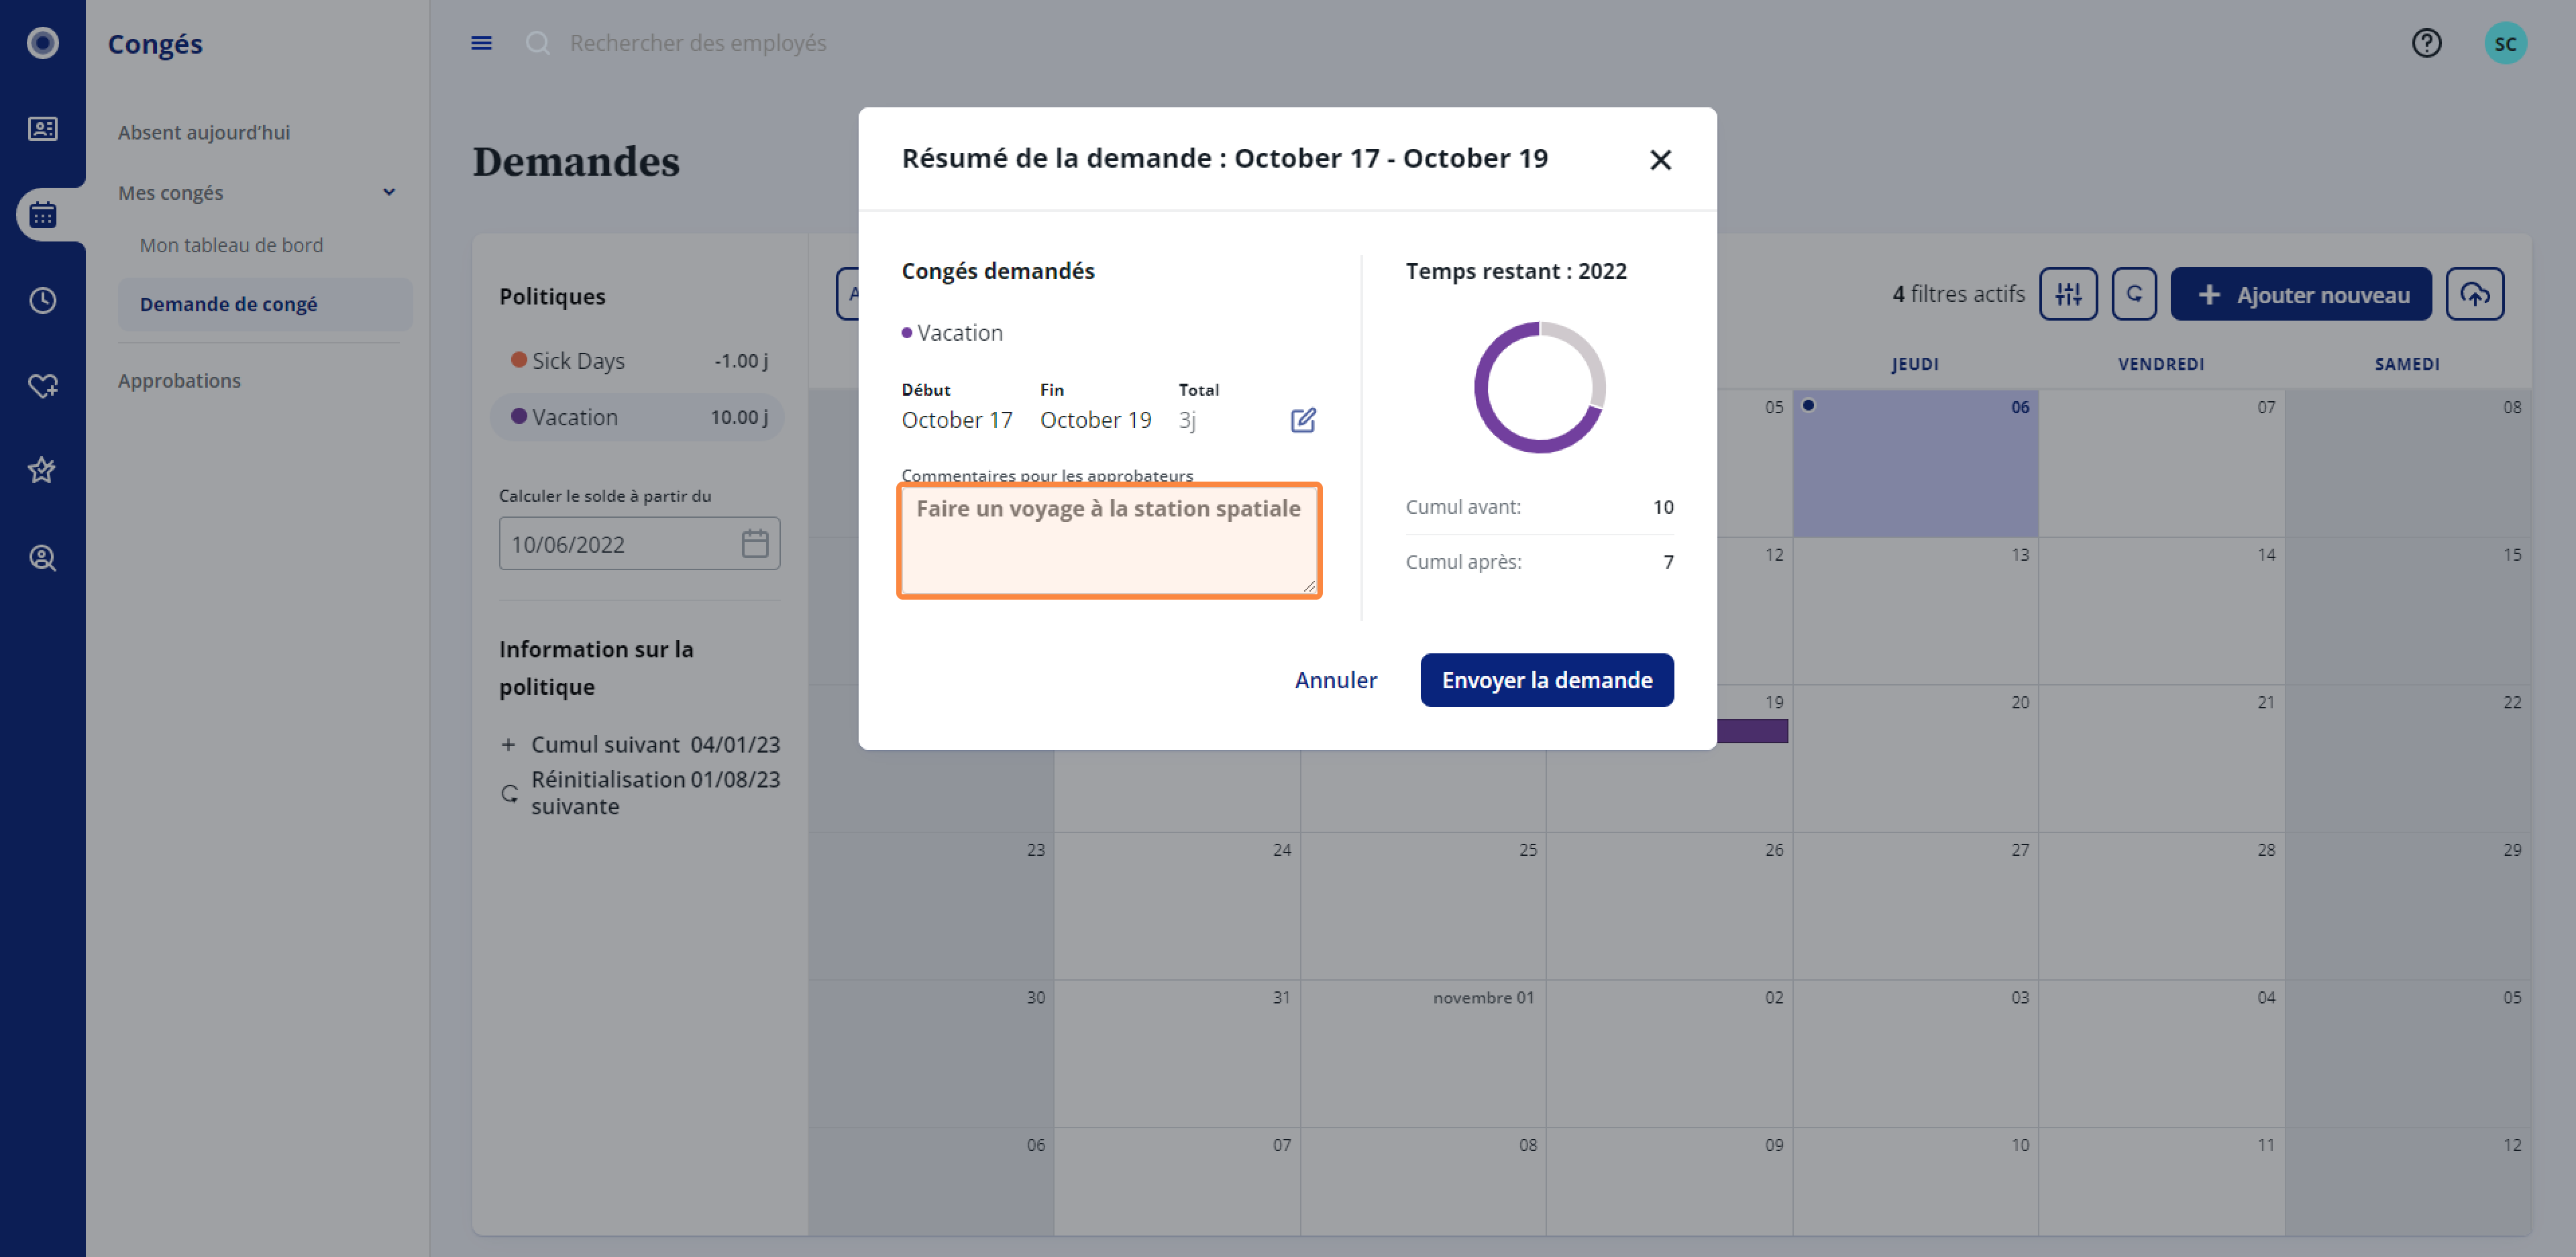Click the Fin date October 19
The image size is (2576, 1257).
click(1095, 420)
